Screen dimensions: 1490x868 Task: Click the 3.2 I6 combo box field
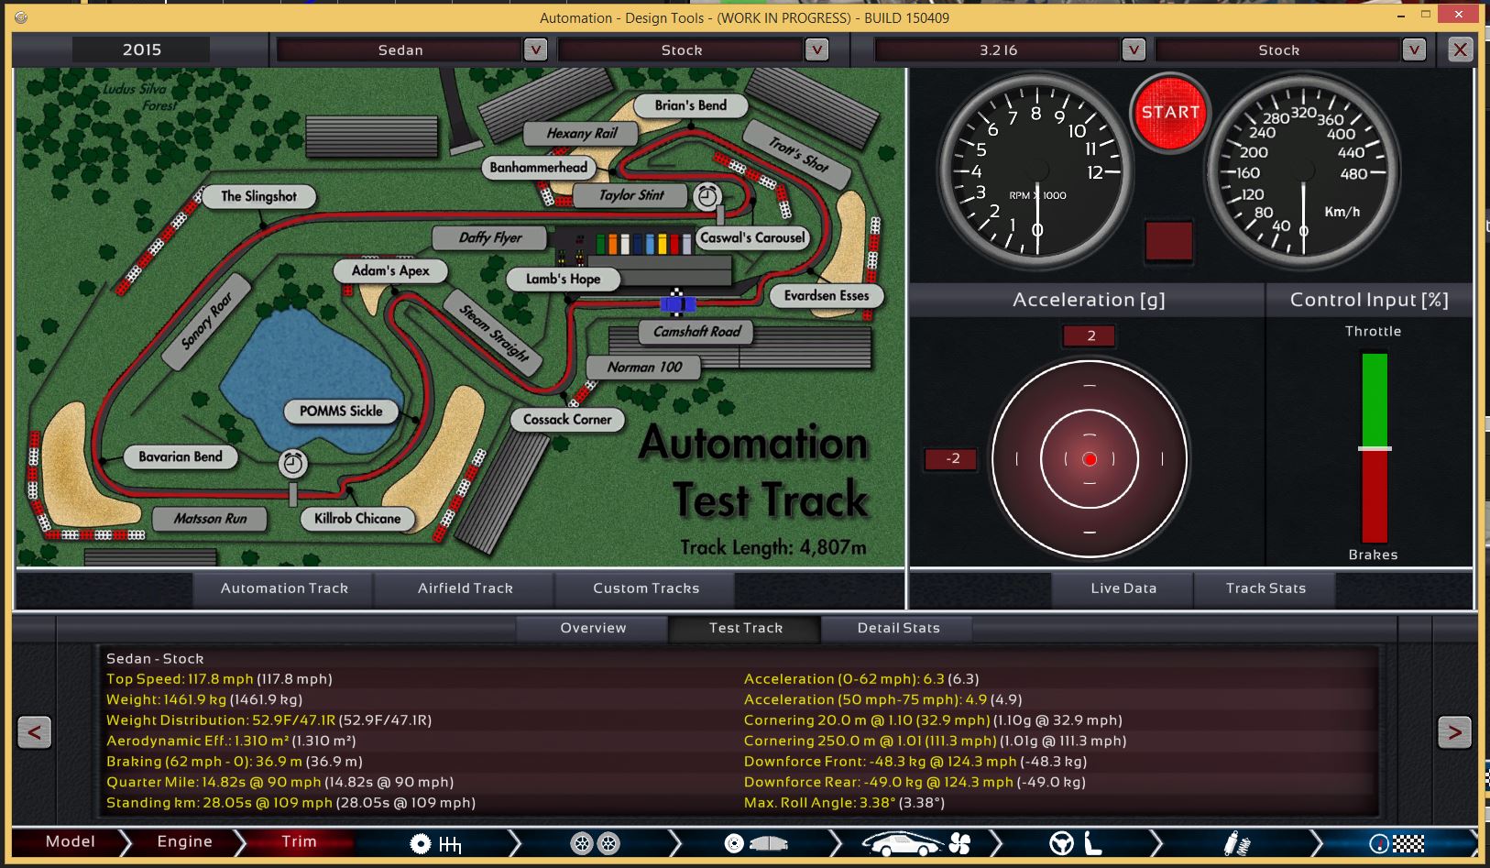[x=998, y=49]
